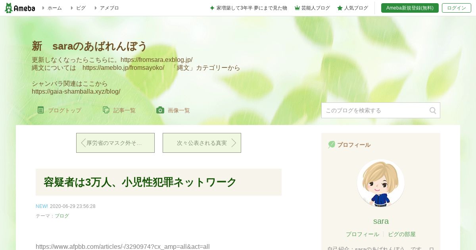Image resolution: width=476 pixels, height=250 pixels.
Task: Click the star icon beside 人気ブログ
Action: tap(340, 8)
